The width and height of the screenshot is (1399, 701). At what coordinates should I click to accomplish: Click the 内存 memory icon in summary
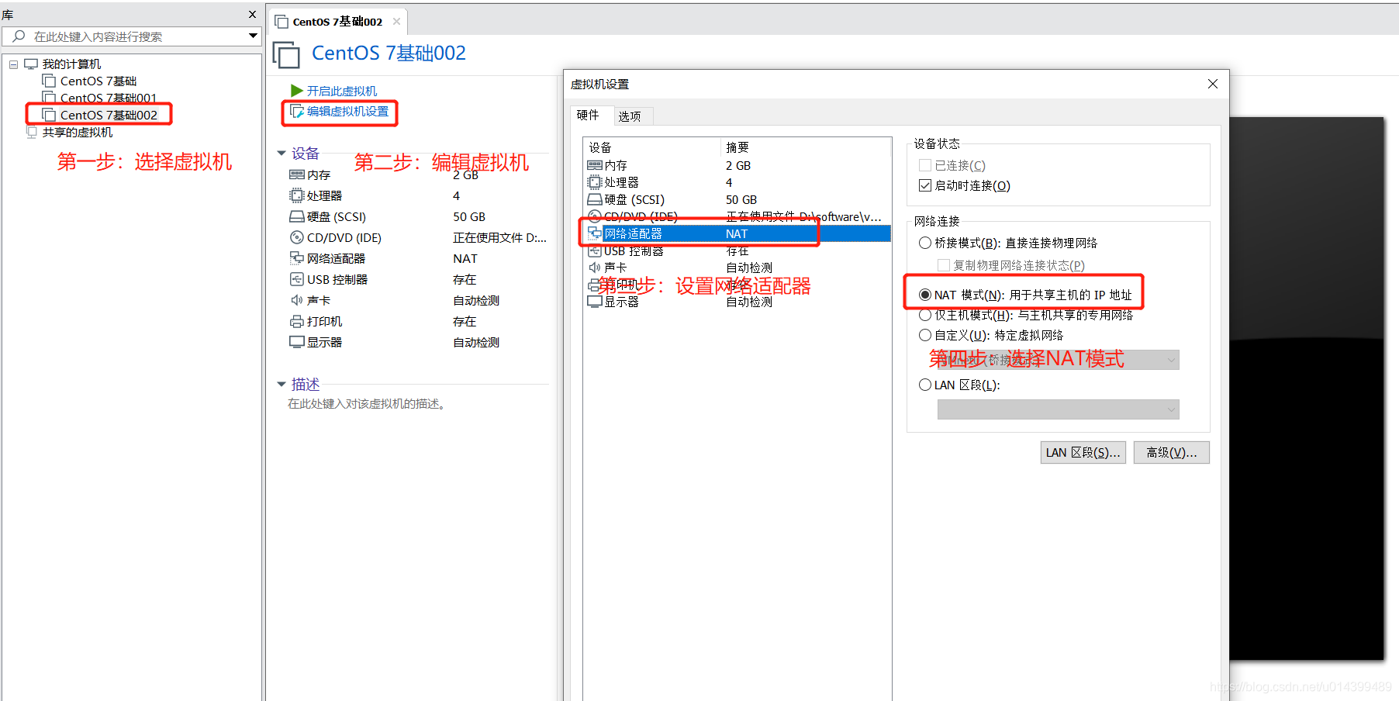296,175
